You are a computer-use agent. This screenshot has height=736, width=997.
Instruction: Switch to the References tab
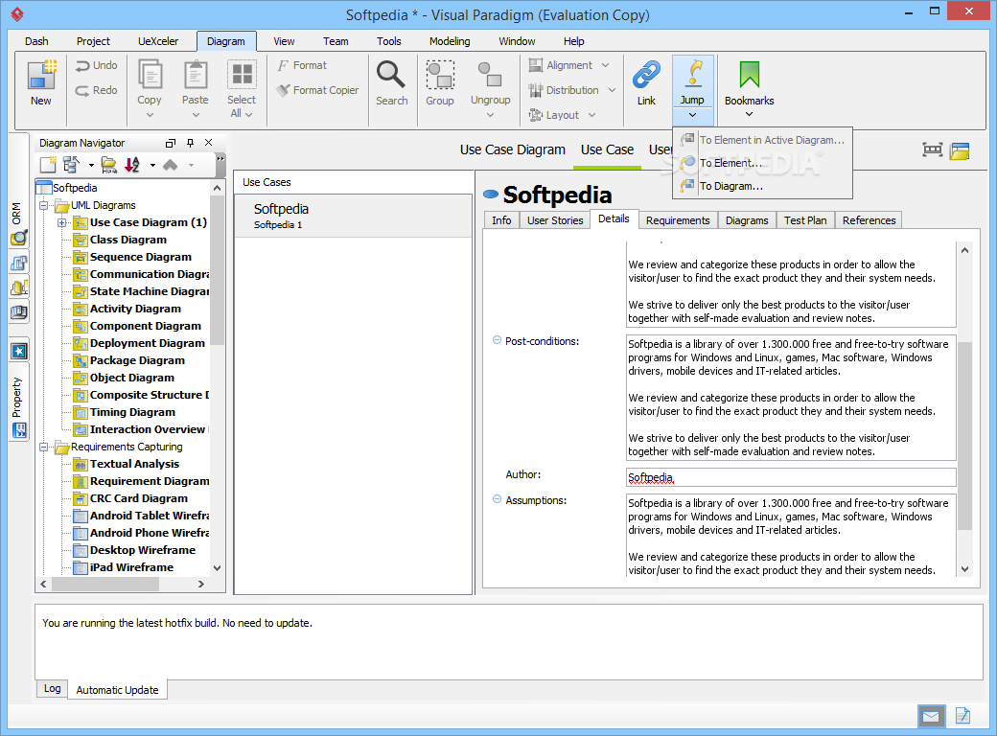pyautogui.click(x=869, y=220)
